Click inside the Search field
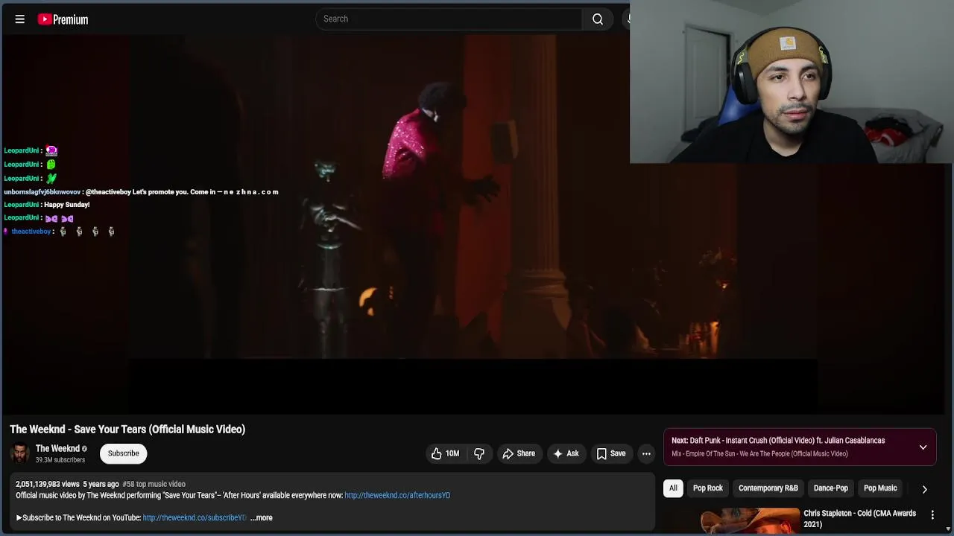 (x=449, y=19)
